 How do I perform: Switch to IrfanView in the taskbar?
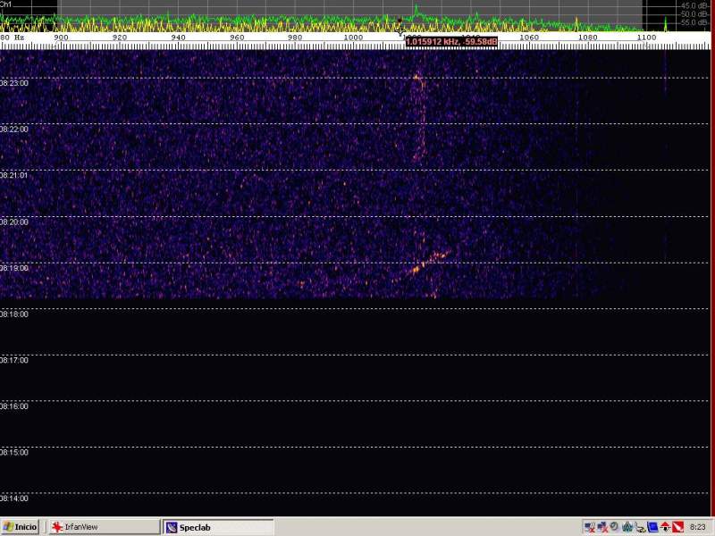point(81,527)
